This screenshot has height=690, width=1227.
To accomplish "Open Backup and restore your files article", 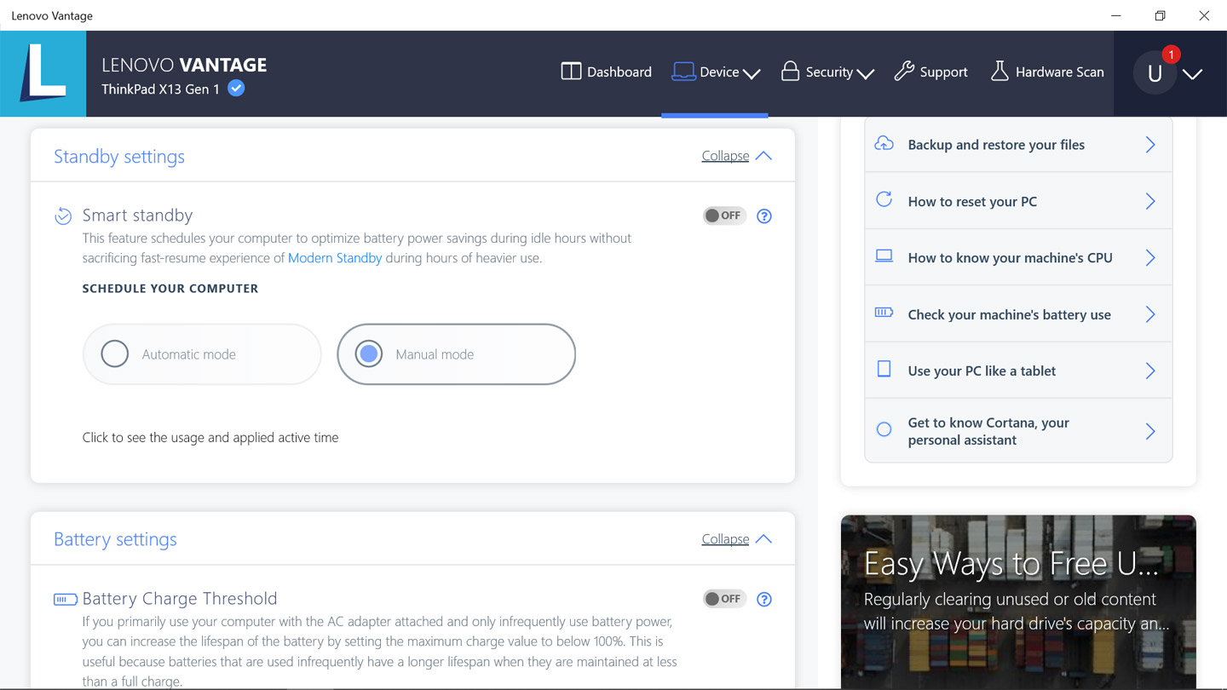I will click(1018, 144).
